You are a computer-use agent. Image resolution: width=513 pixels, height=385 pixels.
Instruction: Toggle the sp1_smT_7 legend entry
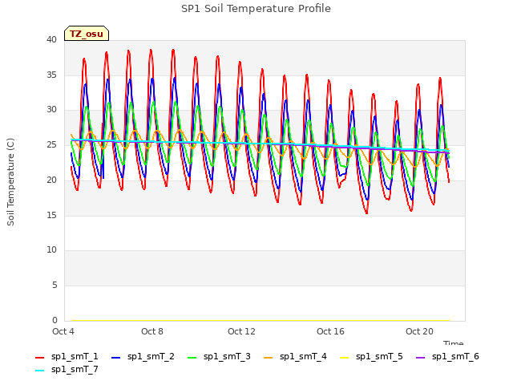(67, 369)
